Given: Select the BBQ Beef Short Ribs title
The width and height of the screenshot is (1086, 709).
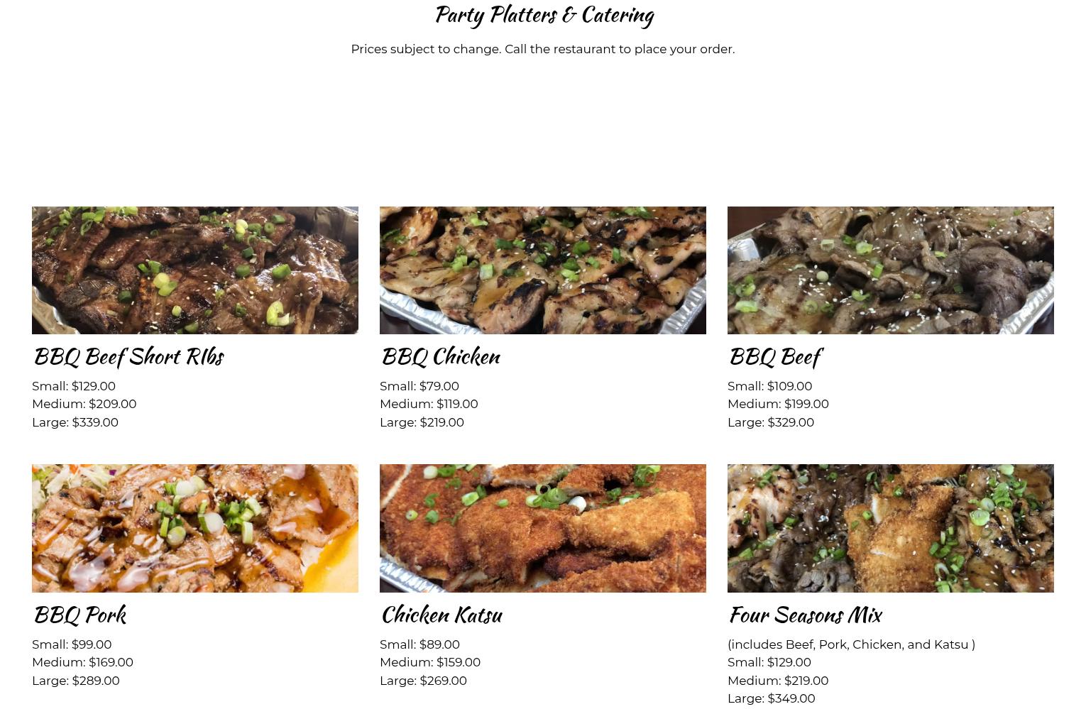Looking at the screenshot, I should pos(128,356).
